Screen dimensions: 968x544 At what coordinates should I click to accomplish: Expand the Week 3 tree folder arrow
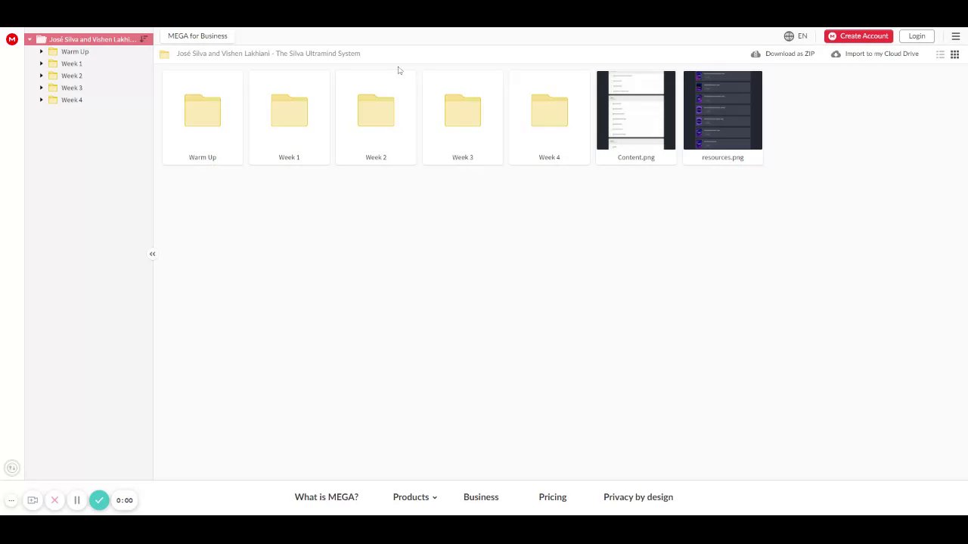(x=42, y=88)
